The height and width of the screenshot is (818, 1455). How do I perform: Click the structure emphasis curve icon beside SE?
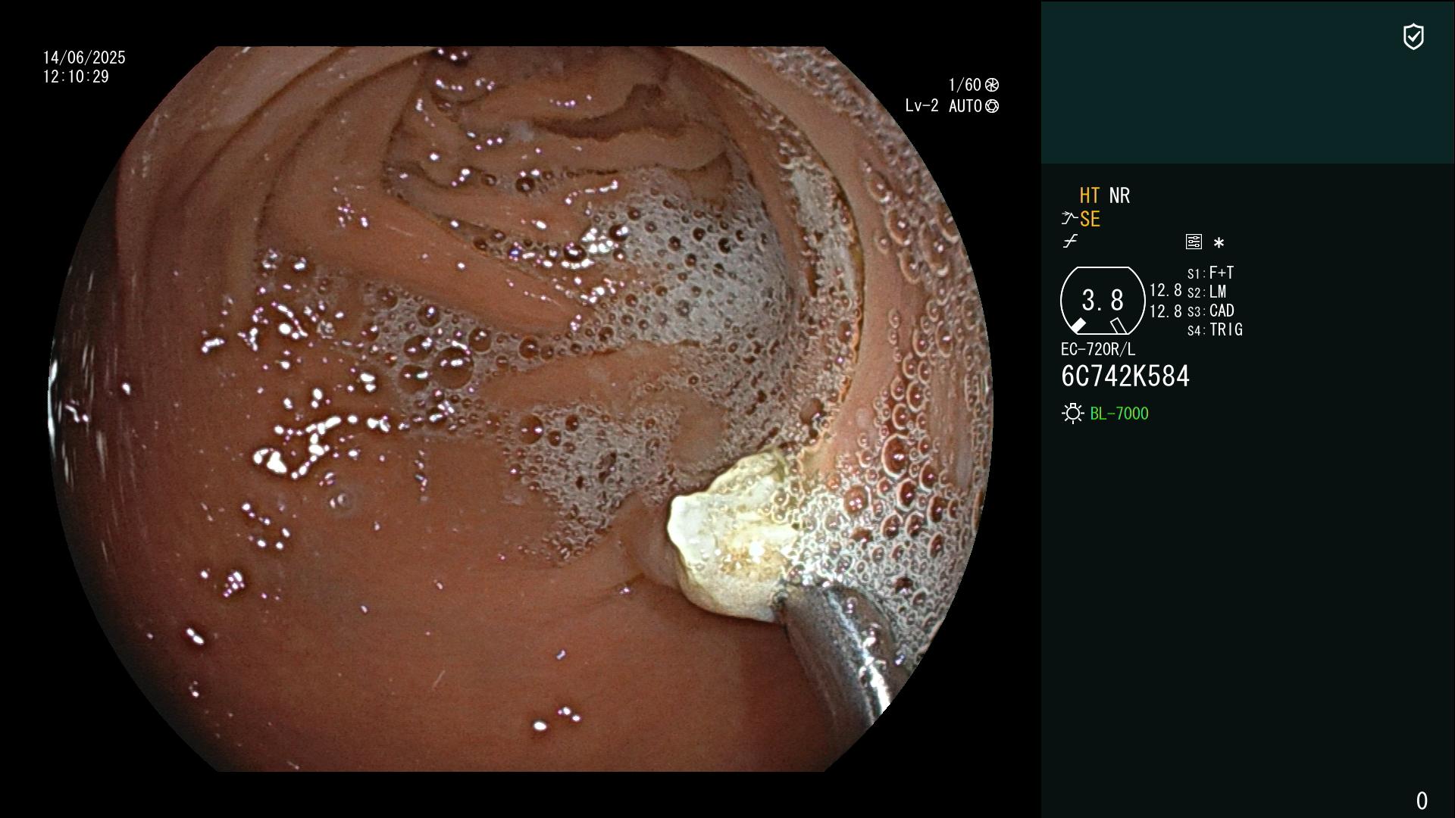coord(1069,219)
